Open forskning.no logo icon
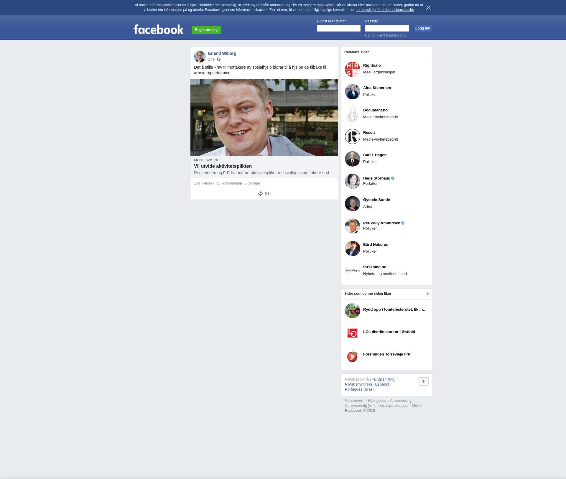 (x=353, y=271)
